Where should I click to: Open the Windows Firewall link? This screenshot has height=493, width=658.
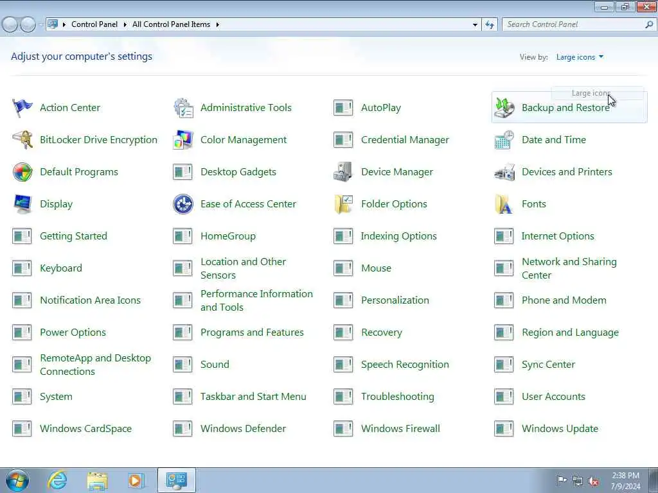click(400, 429)
